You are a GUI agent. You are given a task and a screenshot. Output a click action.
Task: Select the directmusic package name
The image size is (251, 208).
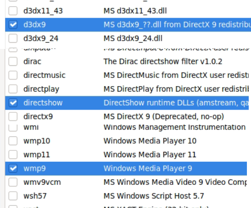pos(45,75)
